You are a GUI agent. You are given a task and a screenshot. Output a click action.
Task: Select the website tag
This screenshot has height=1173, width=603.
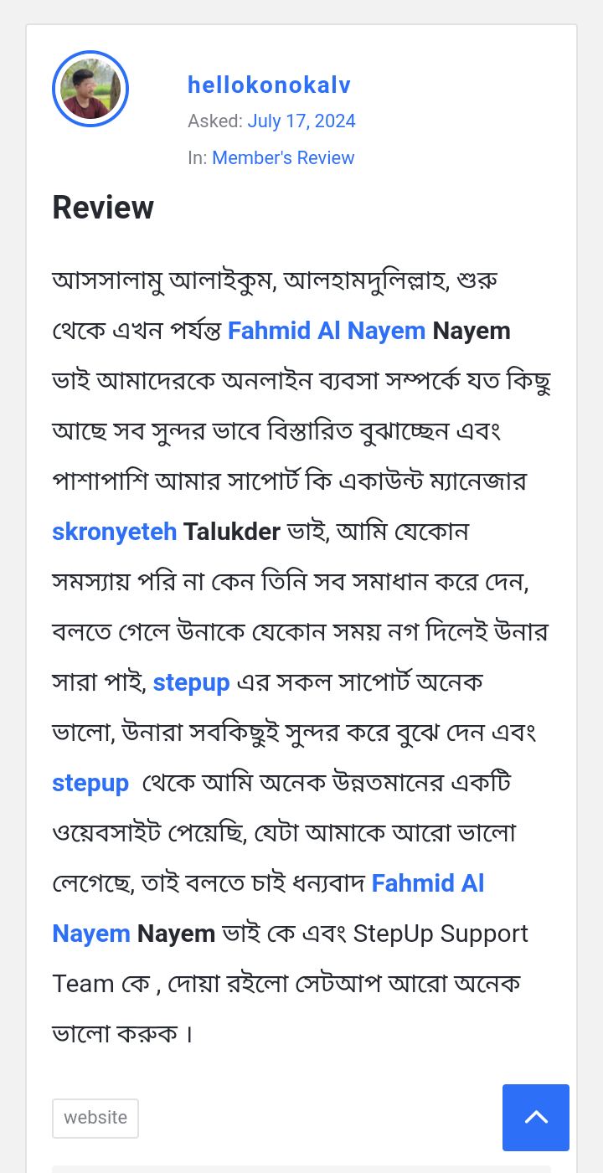95,1118
